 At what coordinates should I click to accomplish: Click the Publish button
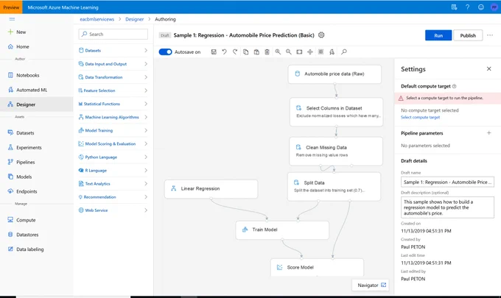tap(468, 35)
